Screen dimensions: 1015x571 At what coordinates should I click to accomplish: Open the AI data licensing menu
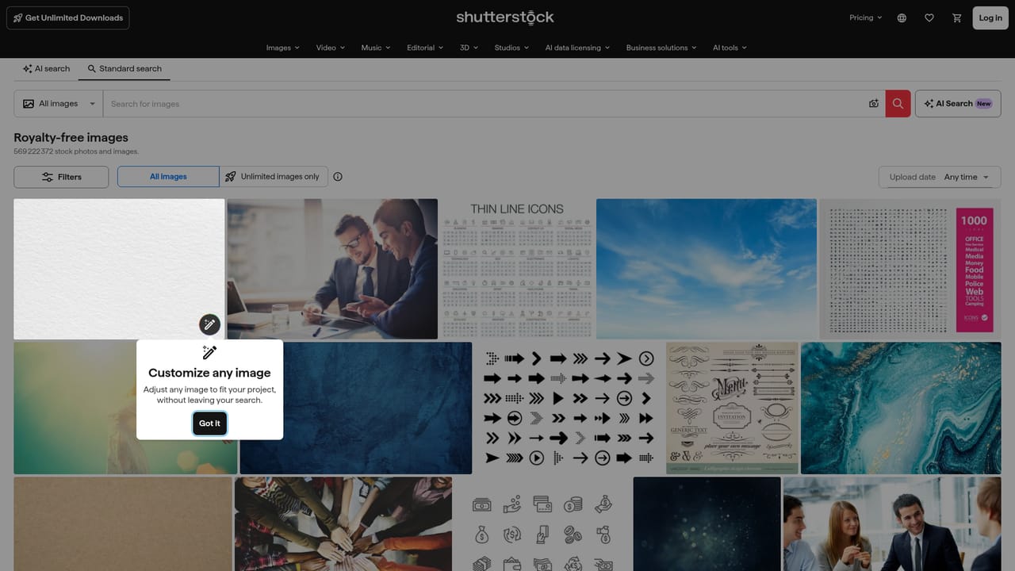point(578,48)
